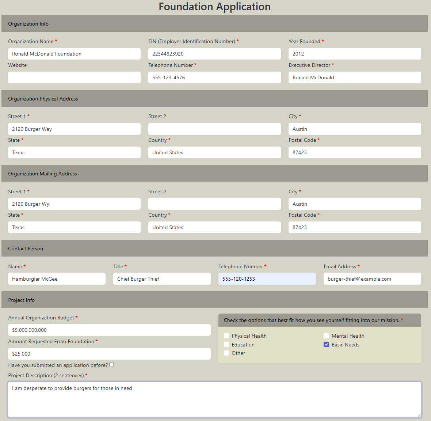Image resolution: width=431 pixels, height=421 pixels.
Task: Select the organization Telephone Number field showing 555-123-4576
Action: click(x=214, y=77)
